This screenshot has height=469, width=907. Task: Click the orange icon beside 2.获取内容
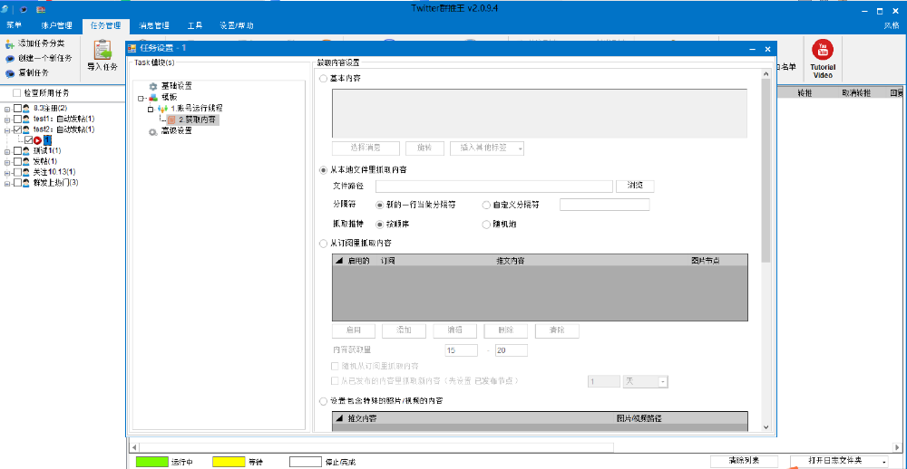pos(171,120)
